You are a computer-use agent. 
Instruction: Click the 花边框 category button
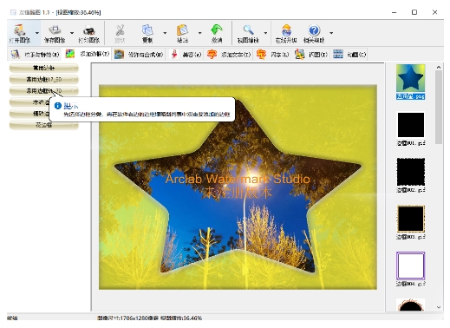point(44,125)
